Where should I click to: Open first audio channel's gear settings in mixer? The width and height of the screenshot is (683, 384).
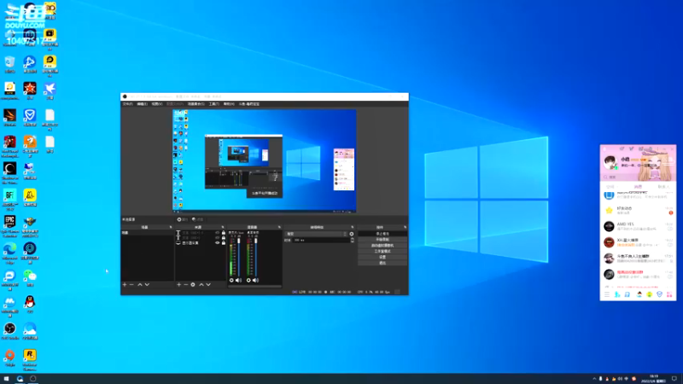(231, 281)
